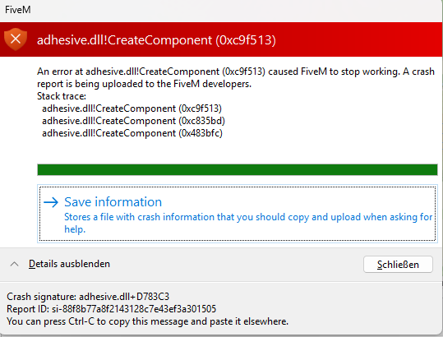Click the red header adhesive.dll error title
Image resolution: width=443 pixels, height=337 pixels.
[x=156, y=40]
